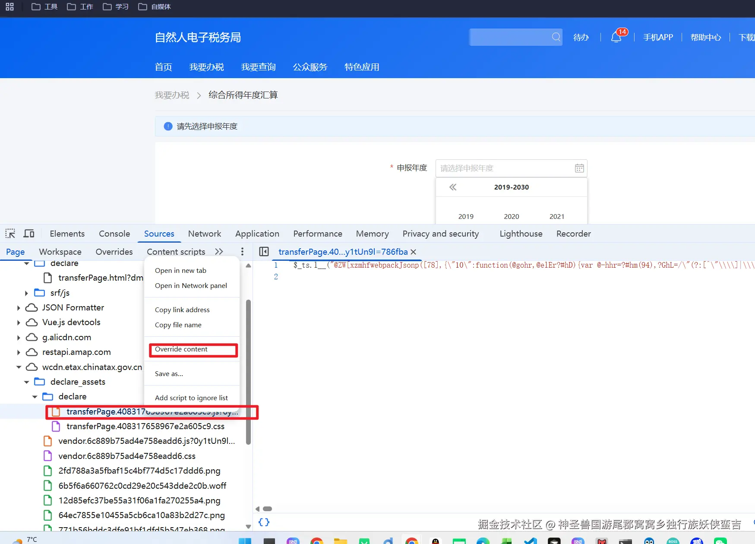Screen dimensions: 755x544
Task: Hide the navigator sidebar panel
Action: (x=263, y=252)
